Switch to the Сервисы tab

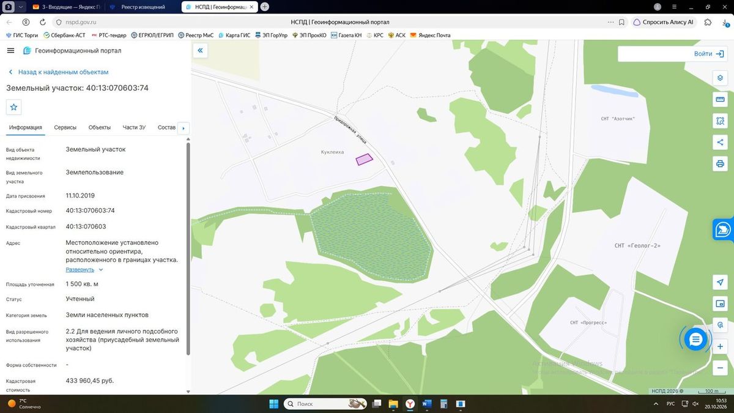pos(65,127)
